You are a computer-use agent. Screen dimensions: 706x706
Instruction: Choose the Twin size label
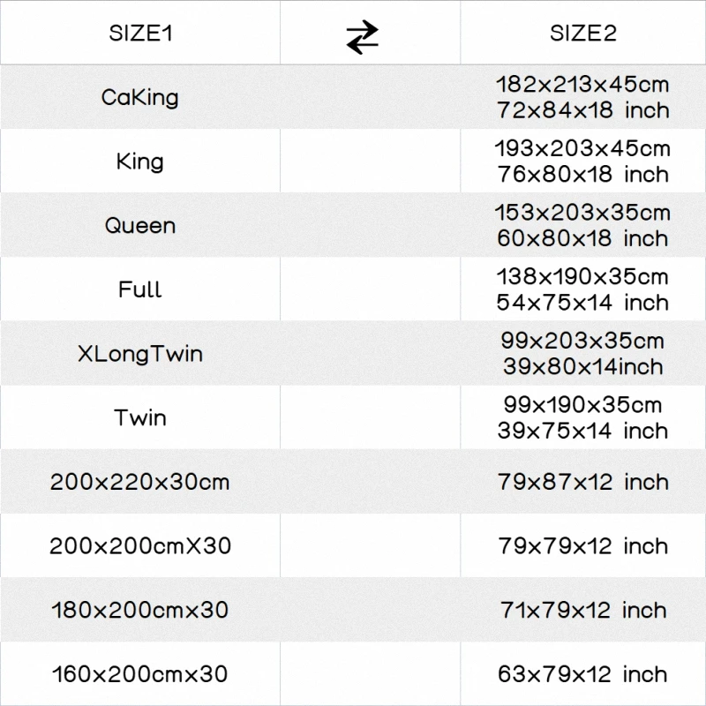[x=140, y=417]
